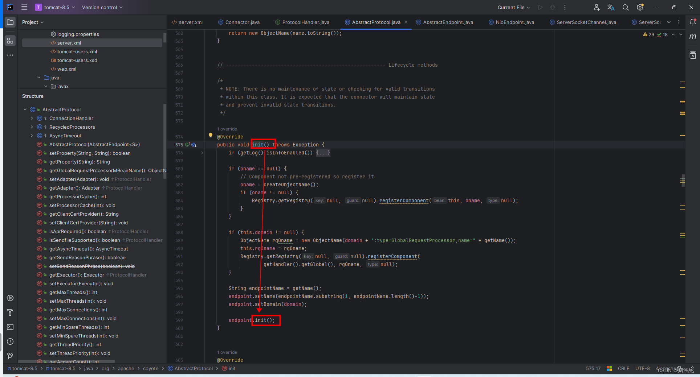Screen dimensions: 700x377
Task: Open the Git tool window
Action: tap(10, 356)
